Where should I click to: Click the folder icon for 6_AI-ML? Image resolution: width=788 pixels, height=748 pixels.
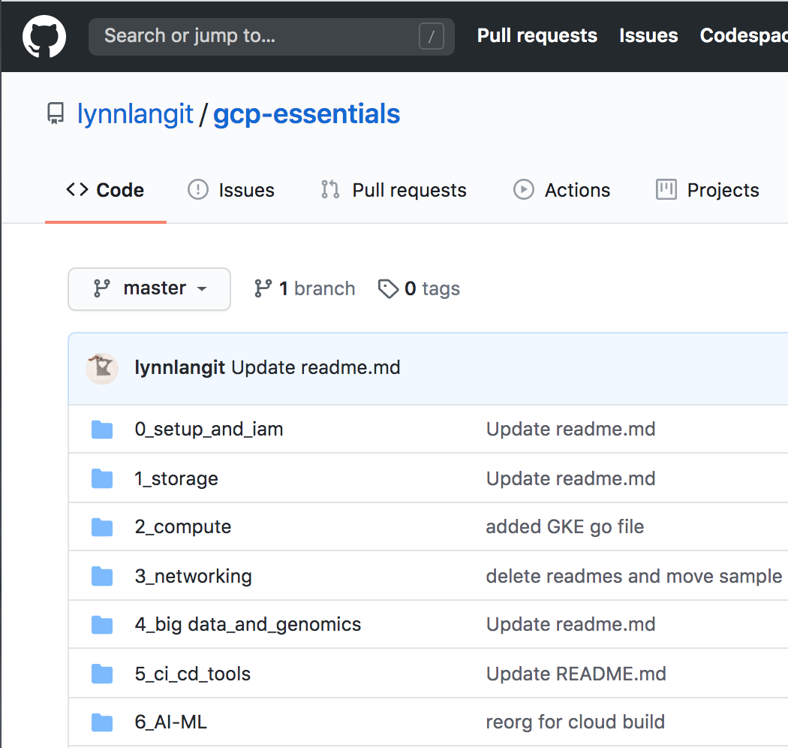[x=102, y=722]
